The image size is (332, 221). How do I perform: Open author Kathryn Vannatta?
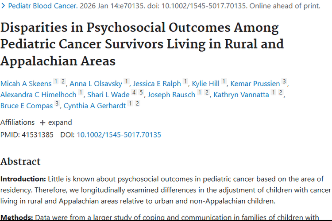click(x=241, y=95)
